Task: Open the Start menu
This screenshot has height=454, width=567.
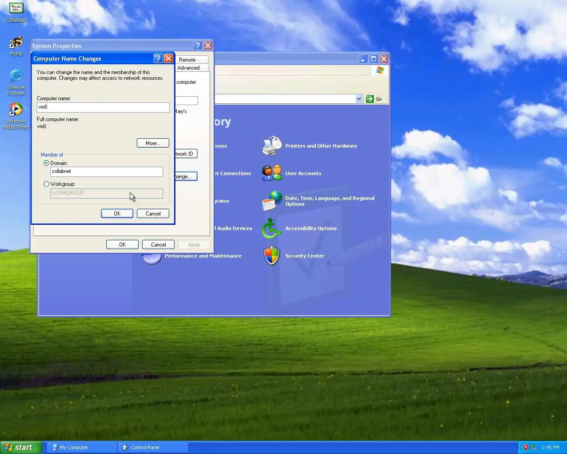Action: coord(21,447)
